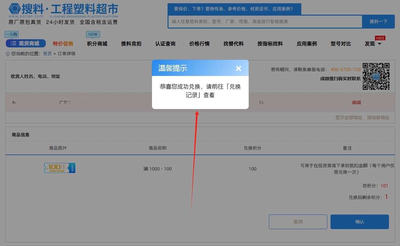Expand the 发现 dropdown menu

click(x=373, y=44)
